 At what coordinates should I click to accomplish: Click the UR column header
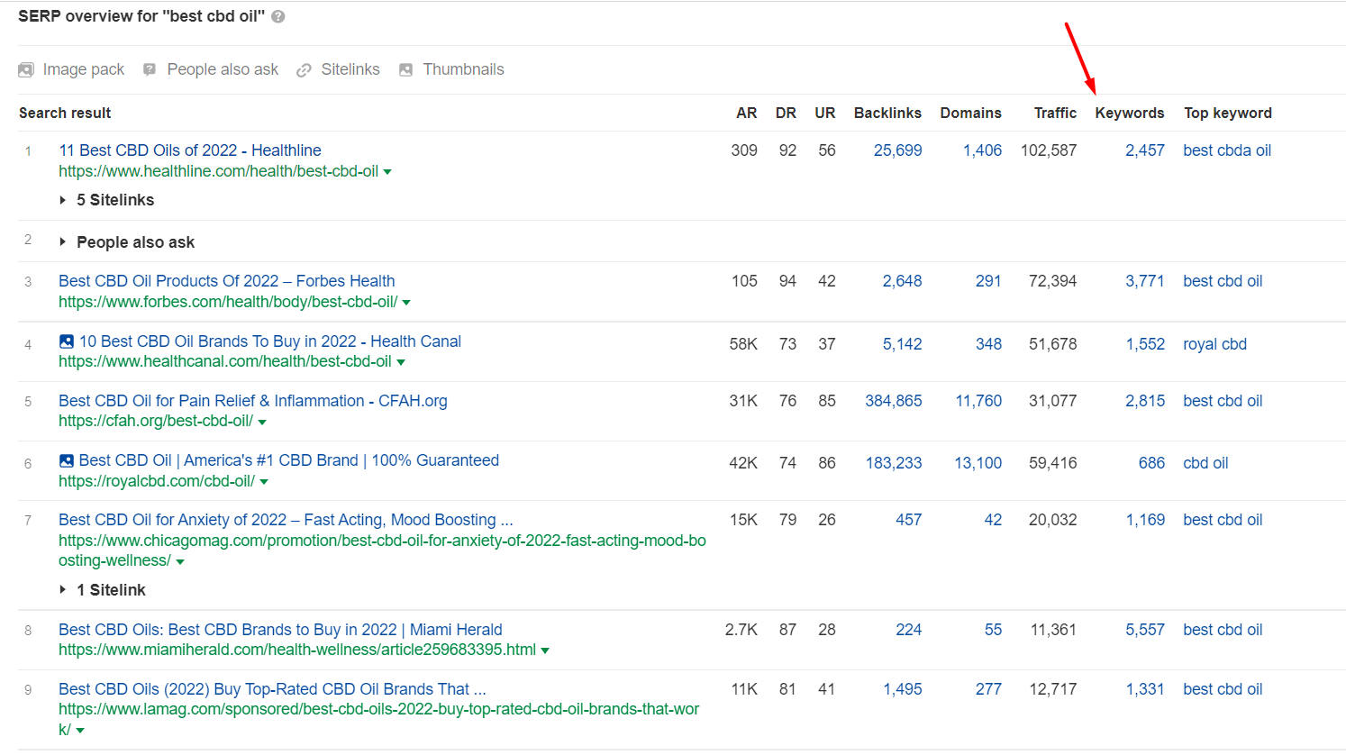click(x=825, y=113)
